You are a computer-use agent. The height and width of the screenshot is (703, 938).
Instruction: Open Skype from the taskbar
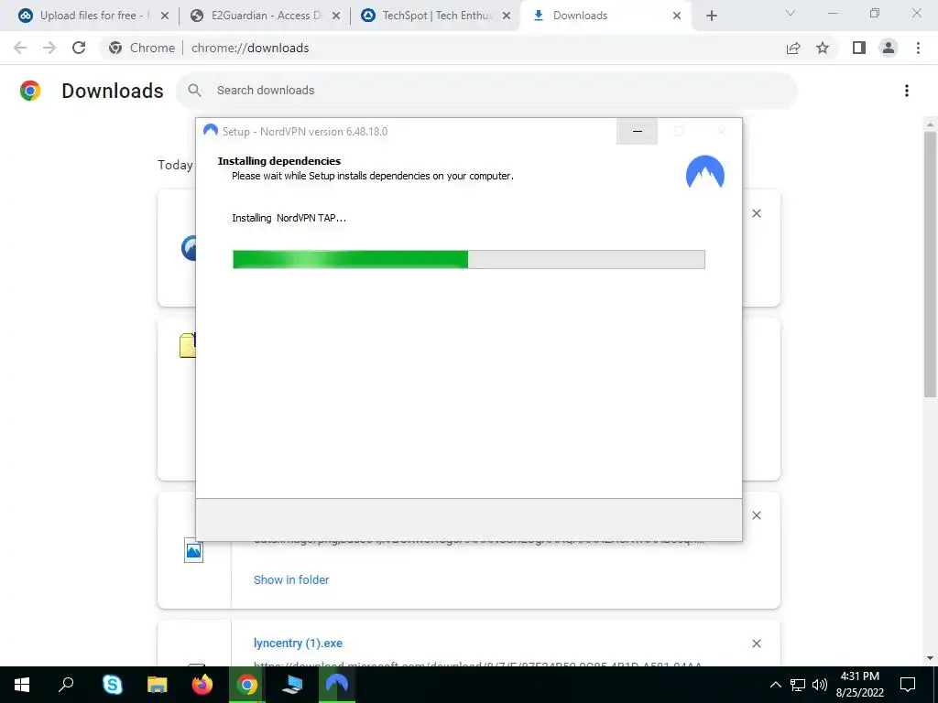pyautogui.click(x=112, y=685)
